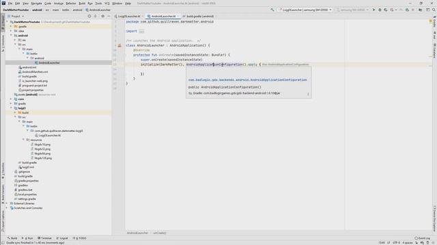This screenshot has width=437, height=245.
Task: Collapse the lwjgl3 module folder
Action: (12, 108)
